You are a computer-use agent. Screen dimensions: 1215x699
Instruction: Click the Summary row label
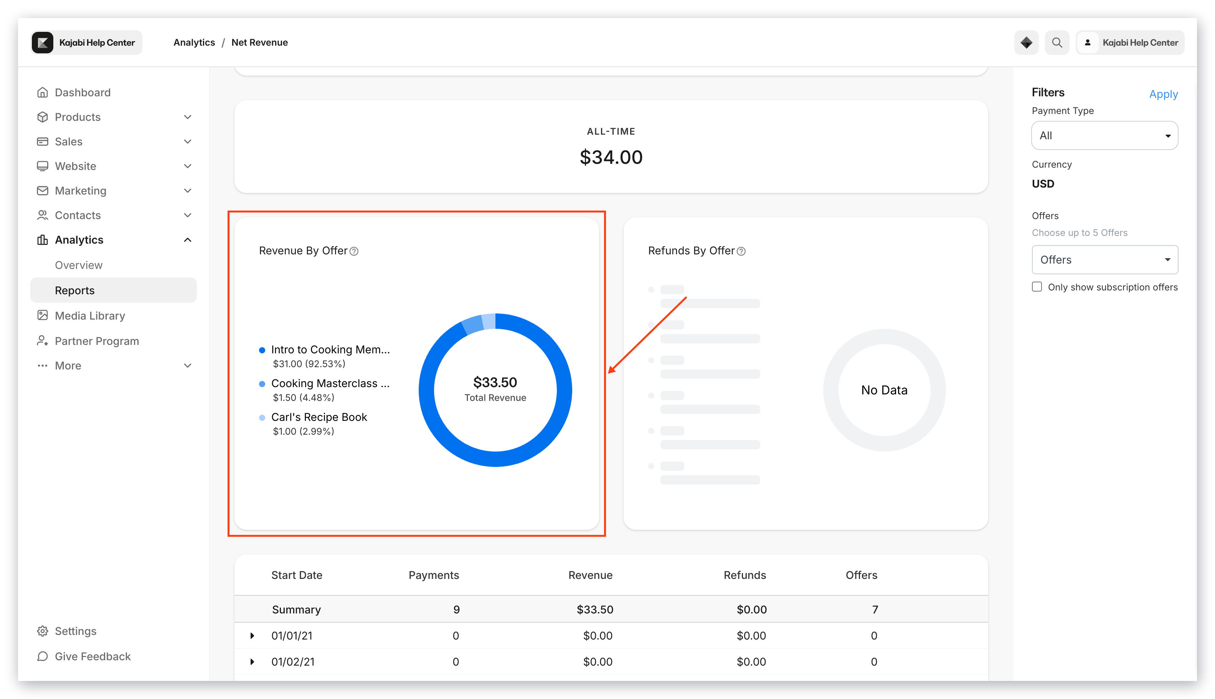[x=296, y=609]
